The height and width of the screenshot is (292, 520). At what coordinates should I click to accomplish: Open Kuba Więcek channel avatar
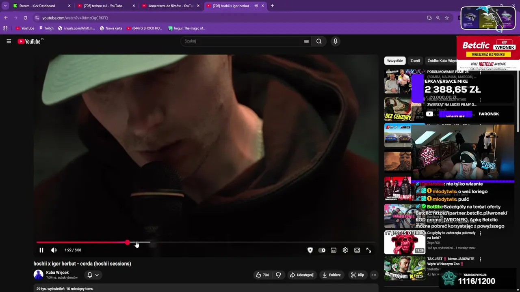tap(38, 275)
